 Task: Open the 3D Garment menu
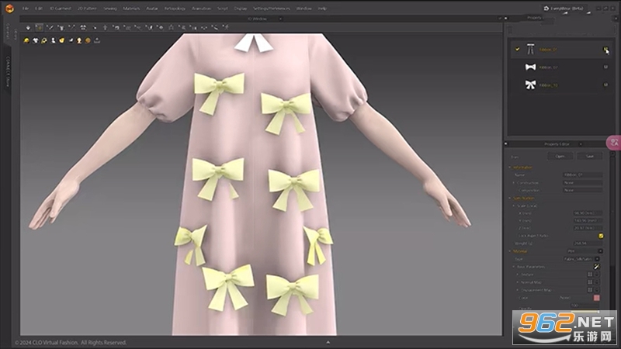click(61, 9)
